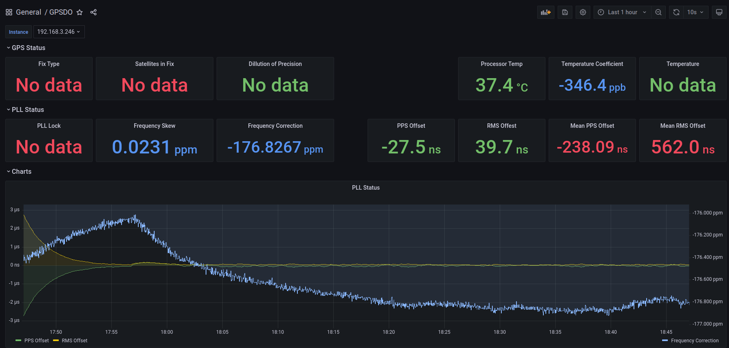Click the General folder breadcrumb link
The height and width of the screenshot is (348, 729).
[29, 12]
